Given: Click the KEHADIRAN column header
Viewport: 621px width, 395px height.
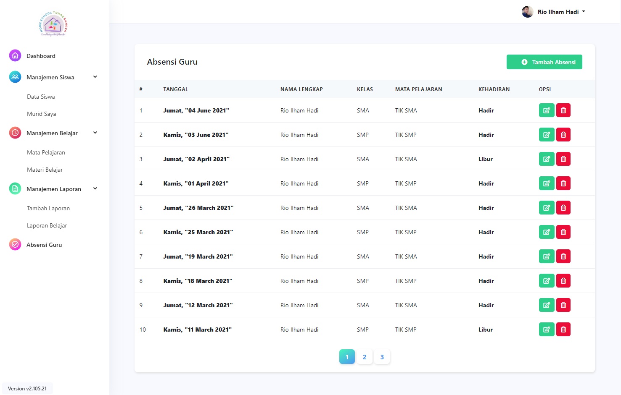Looking at the screenshot, I should pos(494,89).
